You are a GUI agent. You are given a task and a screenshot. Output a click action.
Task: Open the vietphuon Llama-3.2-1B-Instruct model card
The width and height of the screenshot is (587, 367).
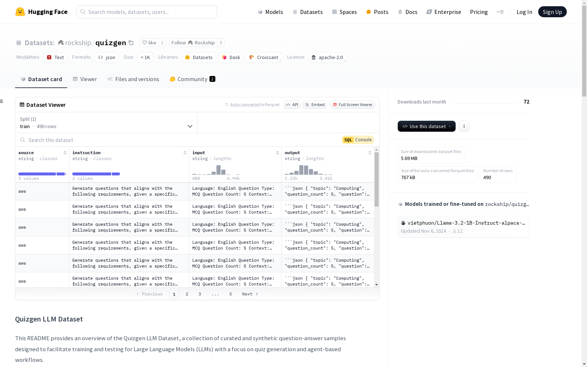[x=463, y=227]
